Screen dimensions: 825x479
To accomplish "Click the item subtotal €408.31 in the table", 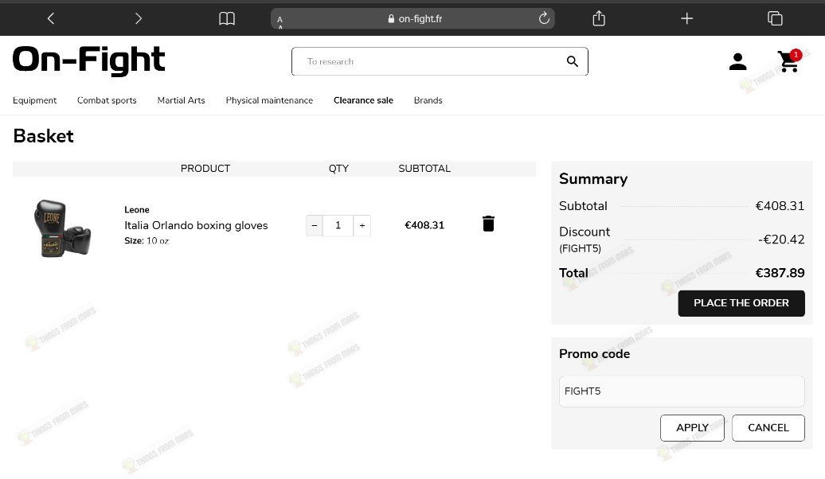I will (x=424, y=225).
